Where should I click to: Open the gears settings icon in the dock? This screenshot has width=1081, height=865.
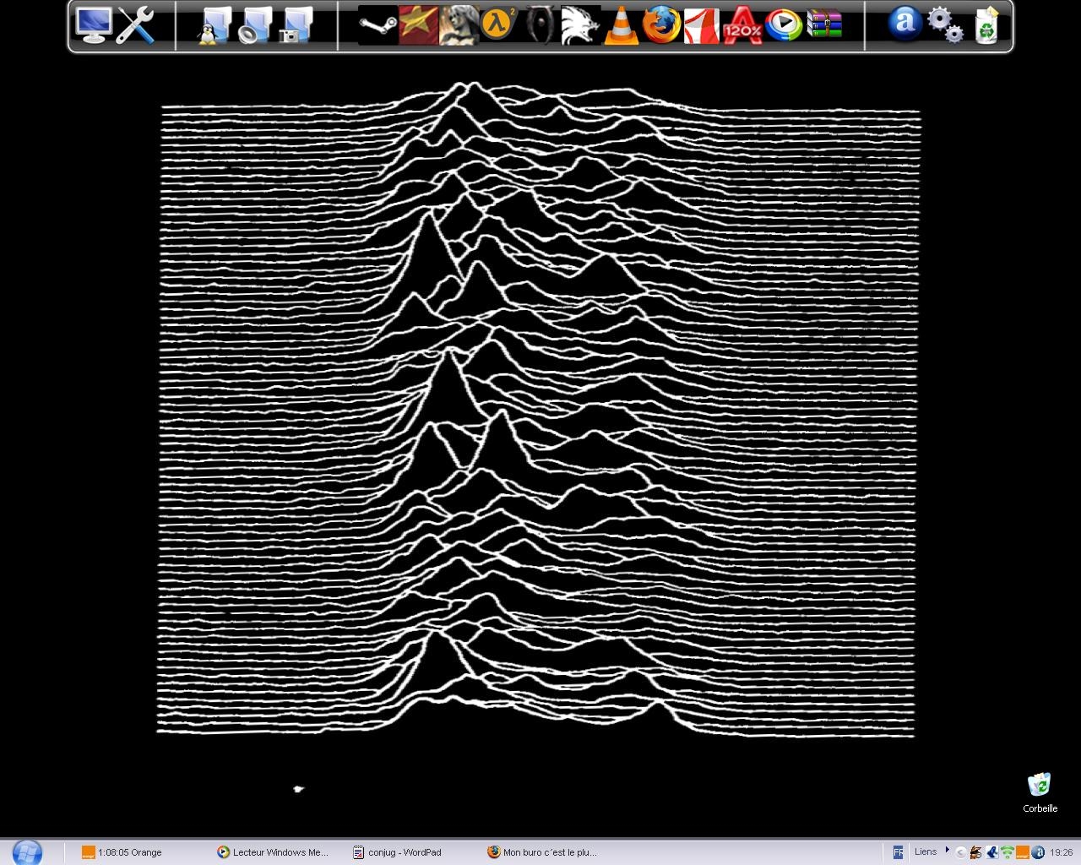point(945,25)
